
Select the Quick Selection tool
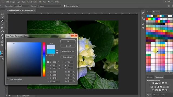pyautogui.click(x=2, y=17)
